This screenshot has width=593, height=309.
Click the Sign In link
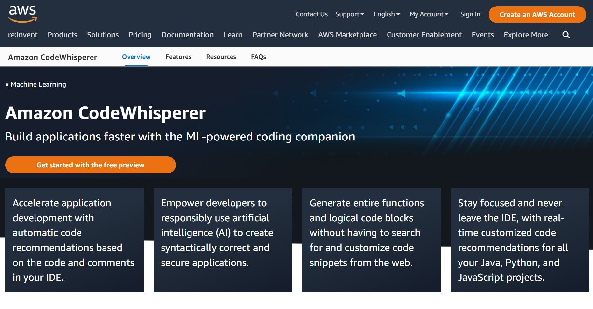click(470, 14)
